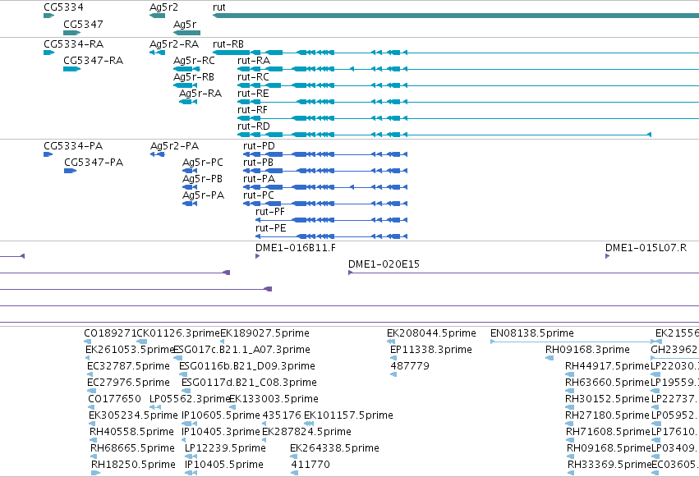699x477 pixels.
Task: Select the RH09168.3prime EST label
Action: click(x=587, y=350)
